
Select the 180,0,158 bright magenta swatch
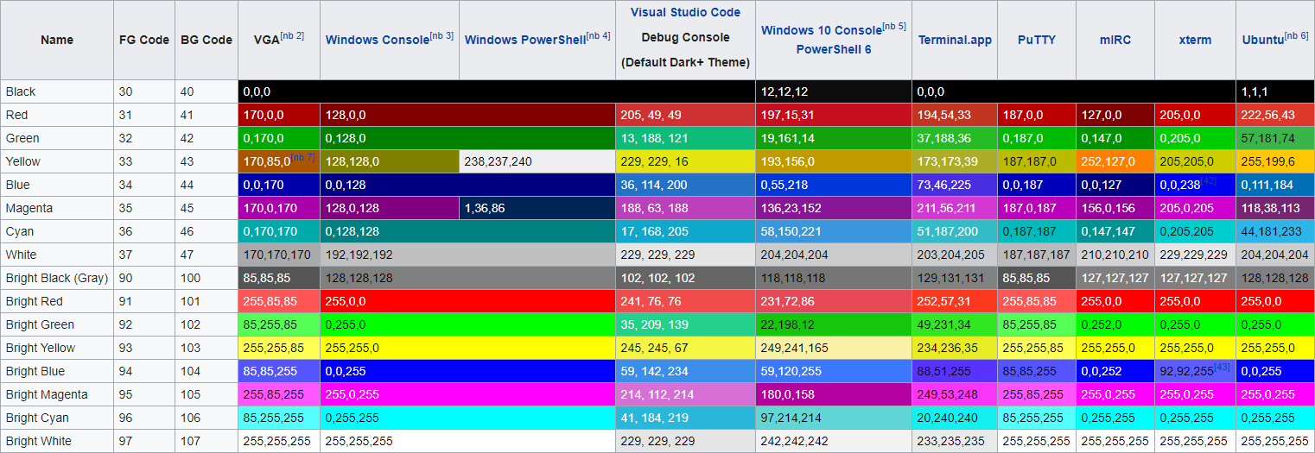pos(834,394)
